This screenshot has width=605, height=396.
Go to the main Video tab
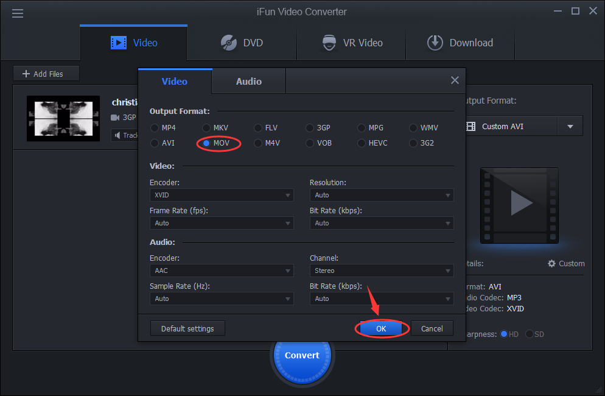pyautogui.click(x=133, y=43)
